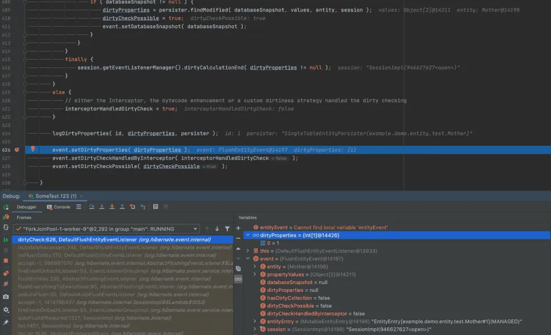551x335 pixels.
Task: Move the watch up
Action: click(x=238, y=248)
